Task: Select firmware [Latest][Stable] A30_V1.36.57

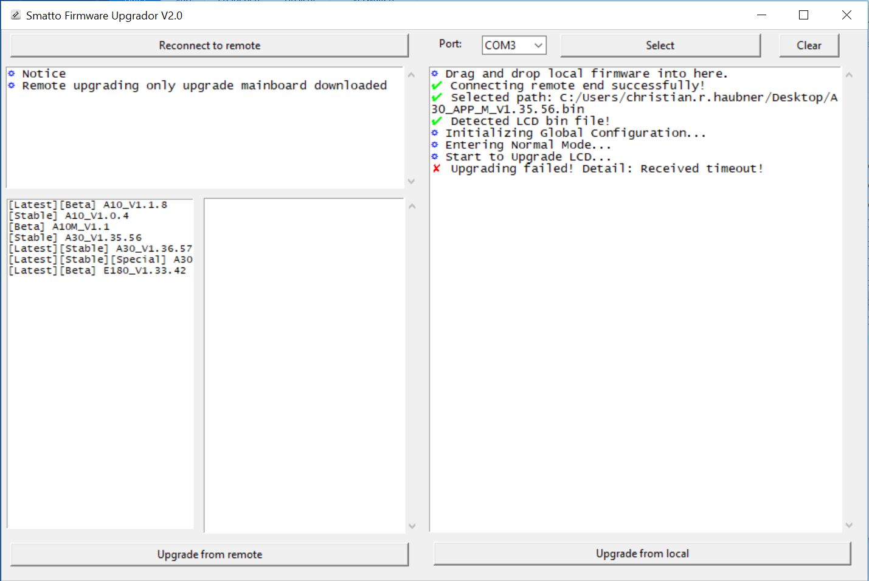Action: [x=100, y=249]
